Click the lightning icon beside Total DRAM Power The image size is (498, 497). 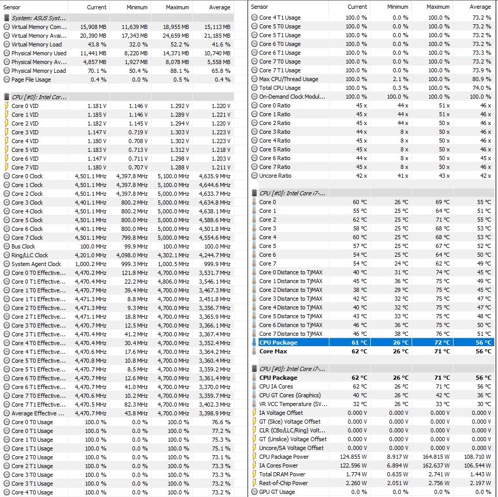tap(254, 474)
